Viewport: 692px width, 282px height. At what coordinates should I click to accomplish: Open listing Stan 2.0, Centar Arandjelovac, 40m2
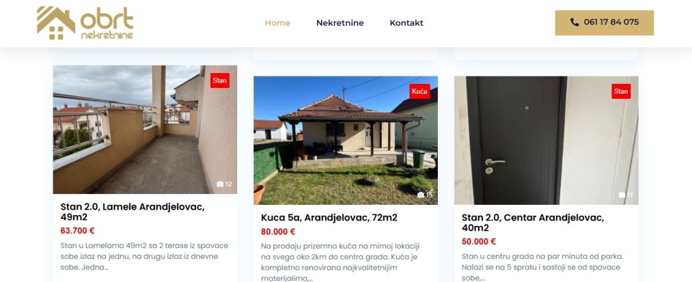[533, 222]
